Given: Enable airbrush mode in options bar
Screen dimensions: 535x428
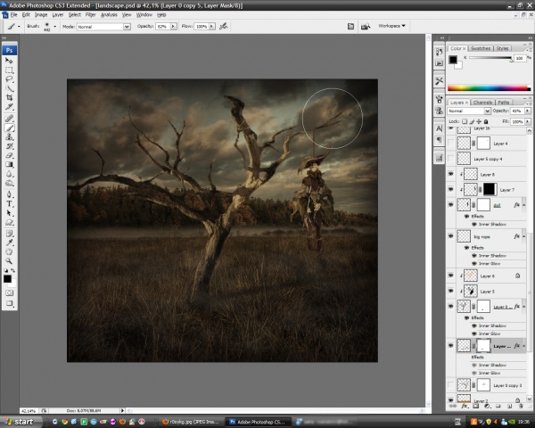Looking at the screenshot, I should (x=224, y=26).
